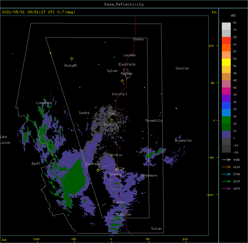Click the white plus marker north of Drumheller
The width and height of the screenshot is (248, 243).
(x=176, y=108)
